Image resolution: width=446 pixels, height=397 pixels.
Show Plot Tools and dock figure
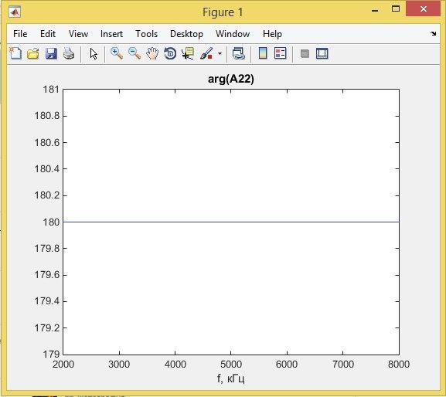[322, 53]
